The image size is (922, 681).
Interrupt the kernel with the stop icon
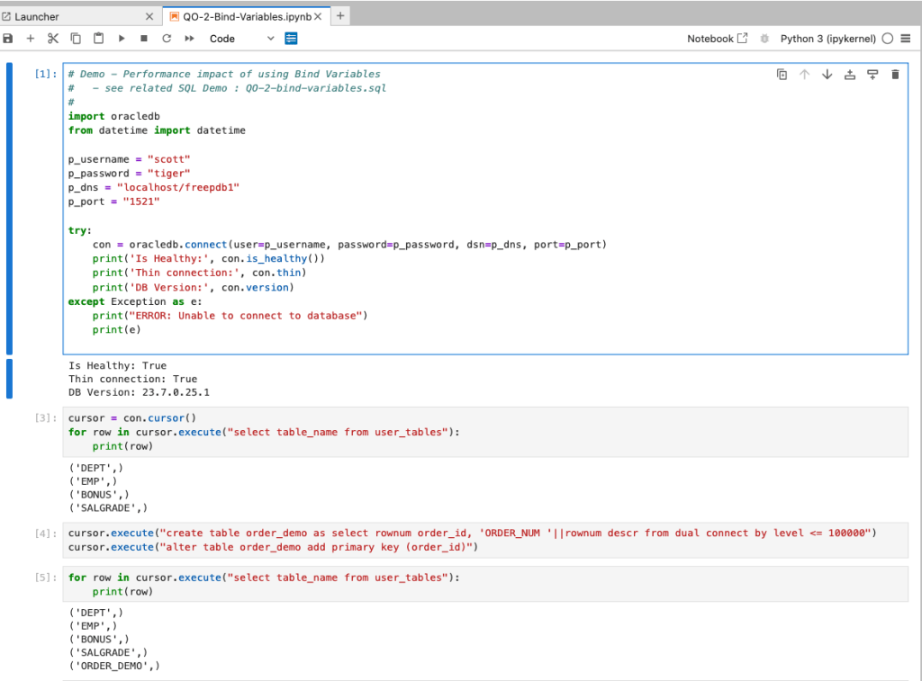pos(144,39)
